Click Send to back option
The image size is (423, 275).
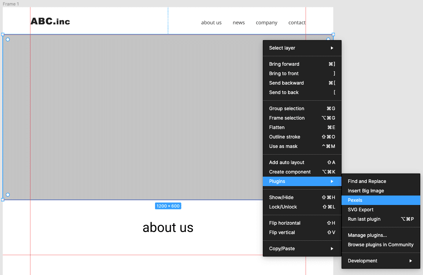(302, 92)
